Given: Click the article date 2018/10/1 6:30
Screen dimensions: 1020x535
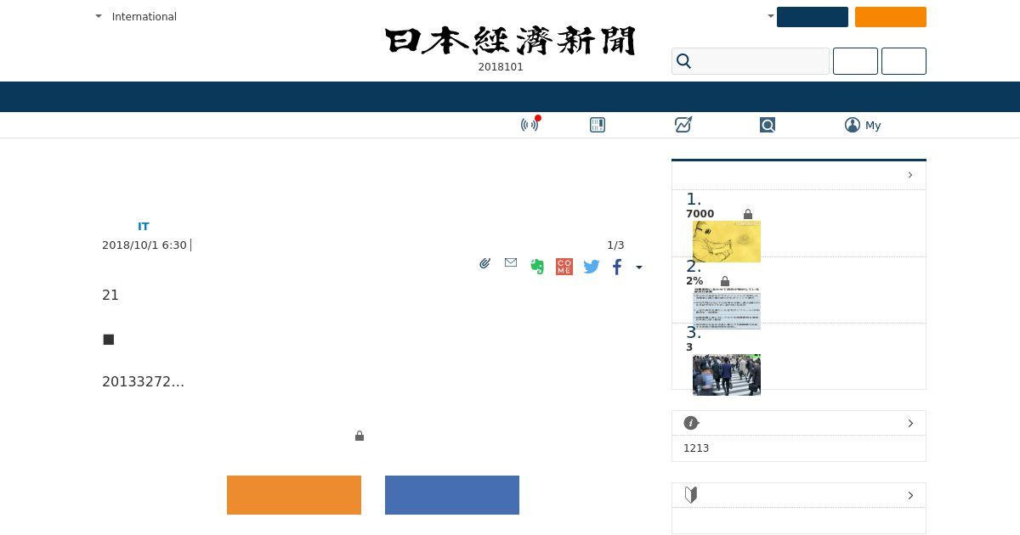Looking at the screenshot, I should pyautogui.click(x=144, y=245).
